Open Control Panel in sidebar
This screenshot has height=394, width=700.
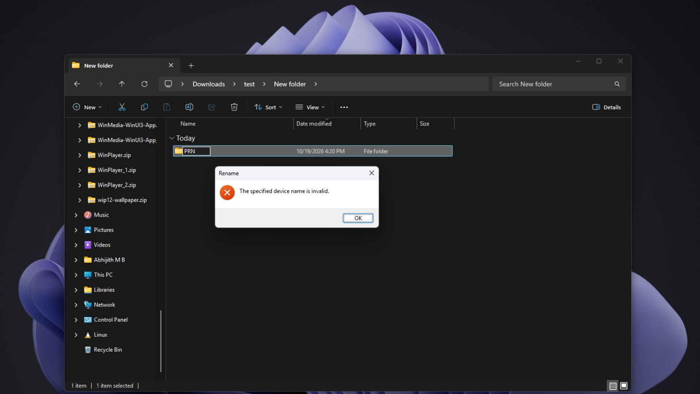tap(110, 320)
